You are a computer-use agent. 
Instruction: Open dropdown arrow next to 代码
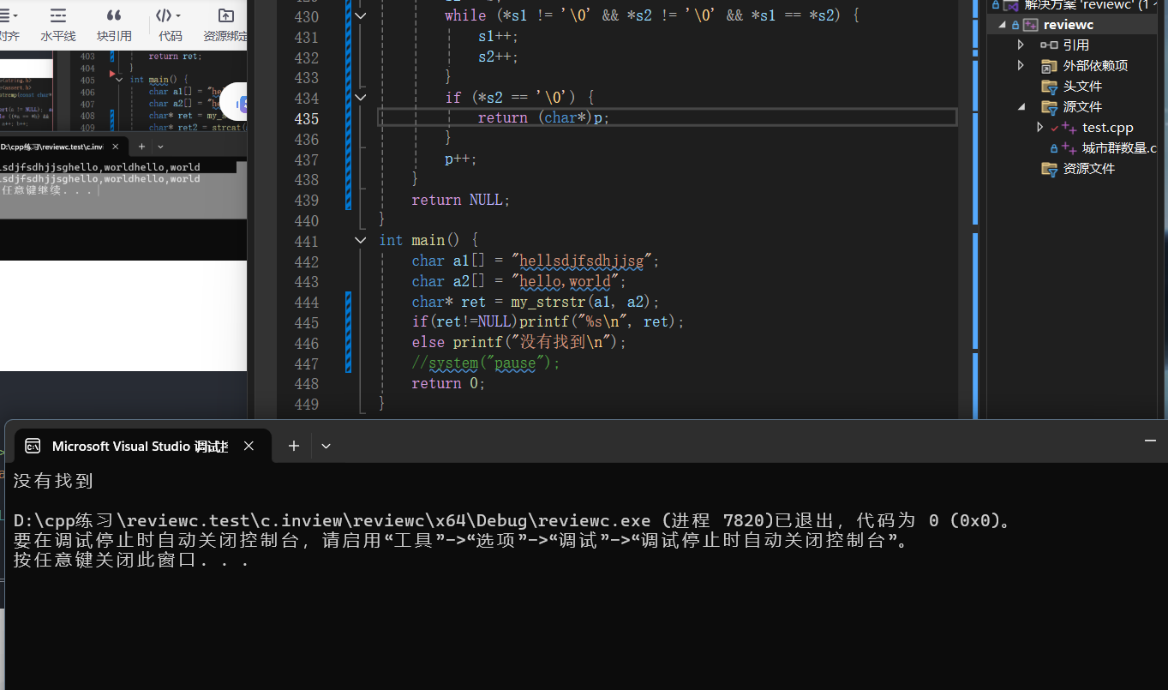[x=178, y=15]
